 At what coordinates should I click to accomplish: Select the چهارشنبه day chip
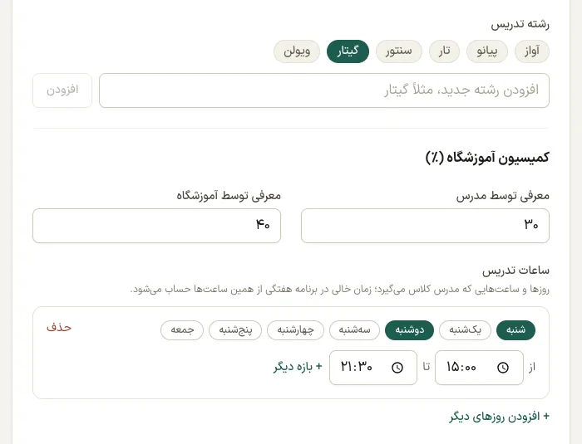[295, 329]
